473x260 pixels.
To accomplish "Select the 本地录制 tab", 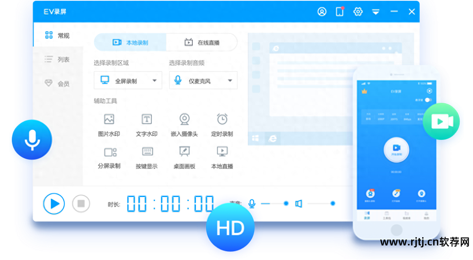I will (x=130, y=42).
